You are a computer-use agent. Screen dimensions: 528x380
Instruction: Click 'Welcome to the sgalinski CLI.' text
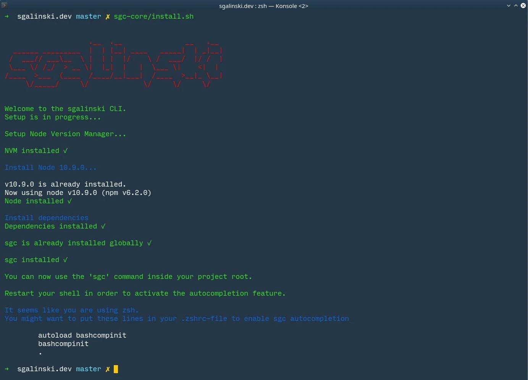point(65,109)
